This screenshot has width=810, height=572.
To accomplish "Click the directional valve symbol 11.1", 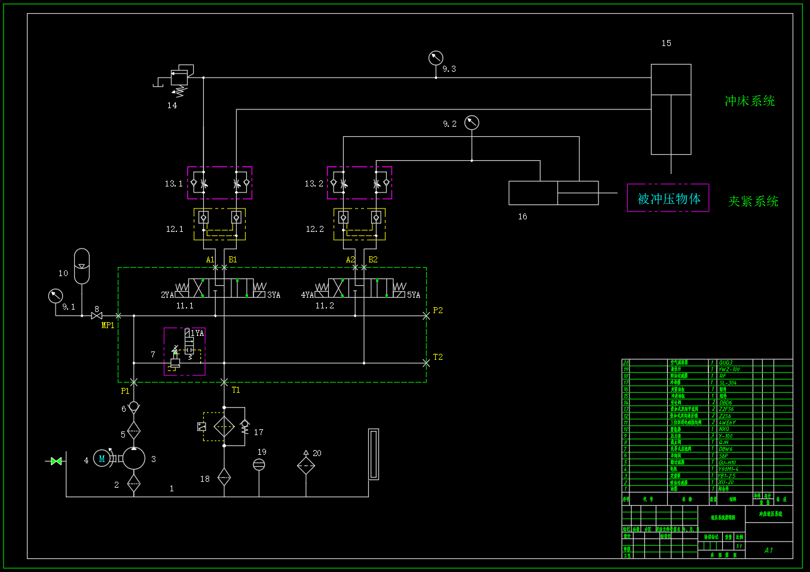I will click(220, 288).
